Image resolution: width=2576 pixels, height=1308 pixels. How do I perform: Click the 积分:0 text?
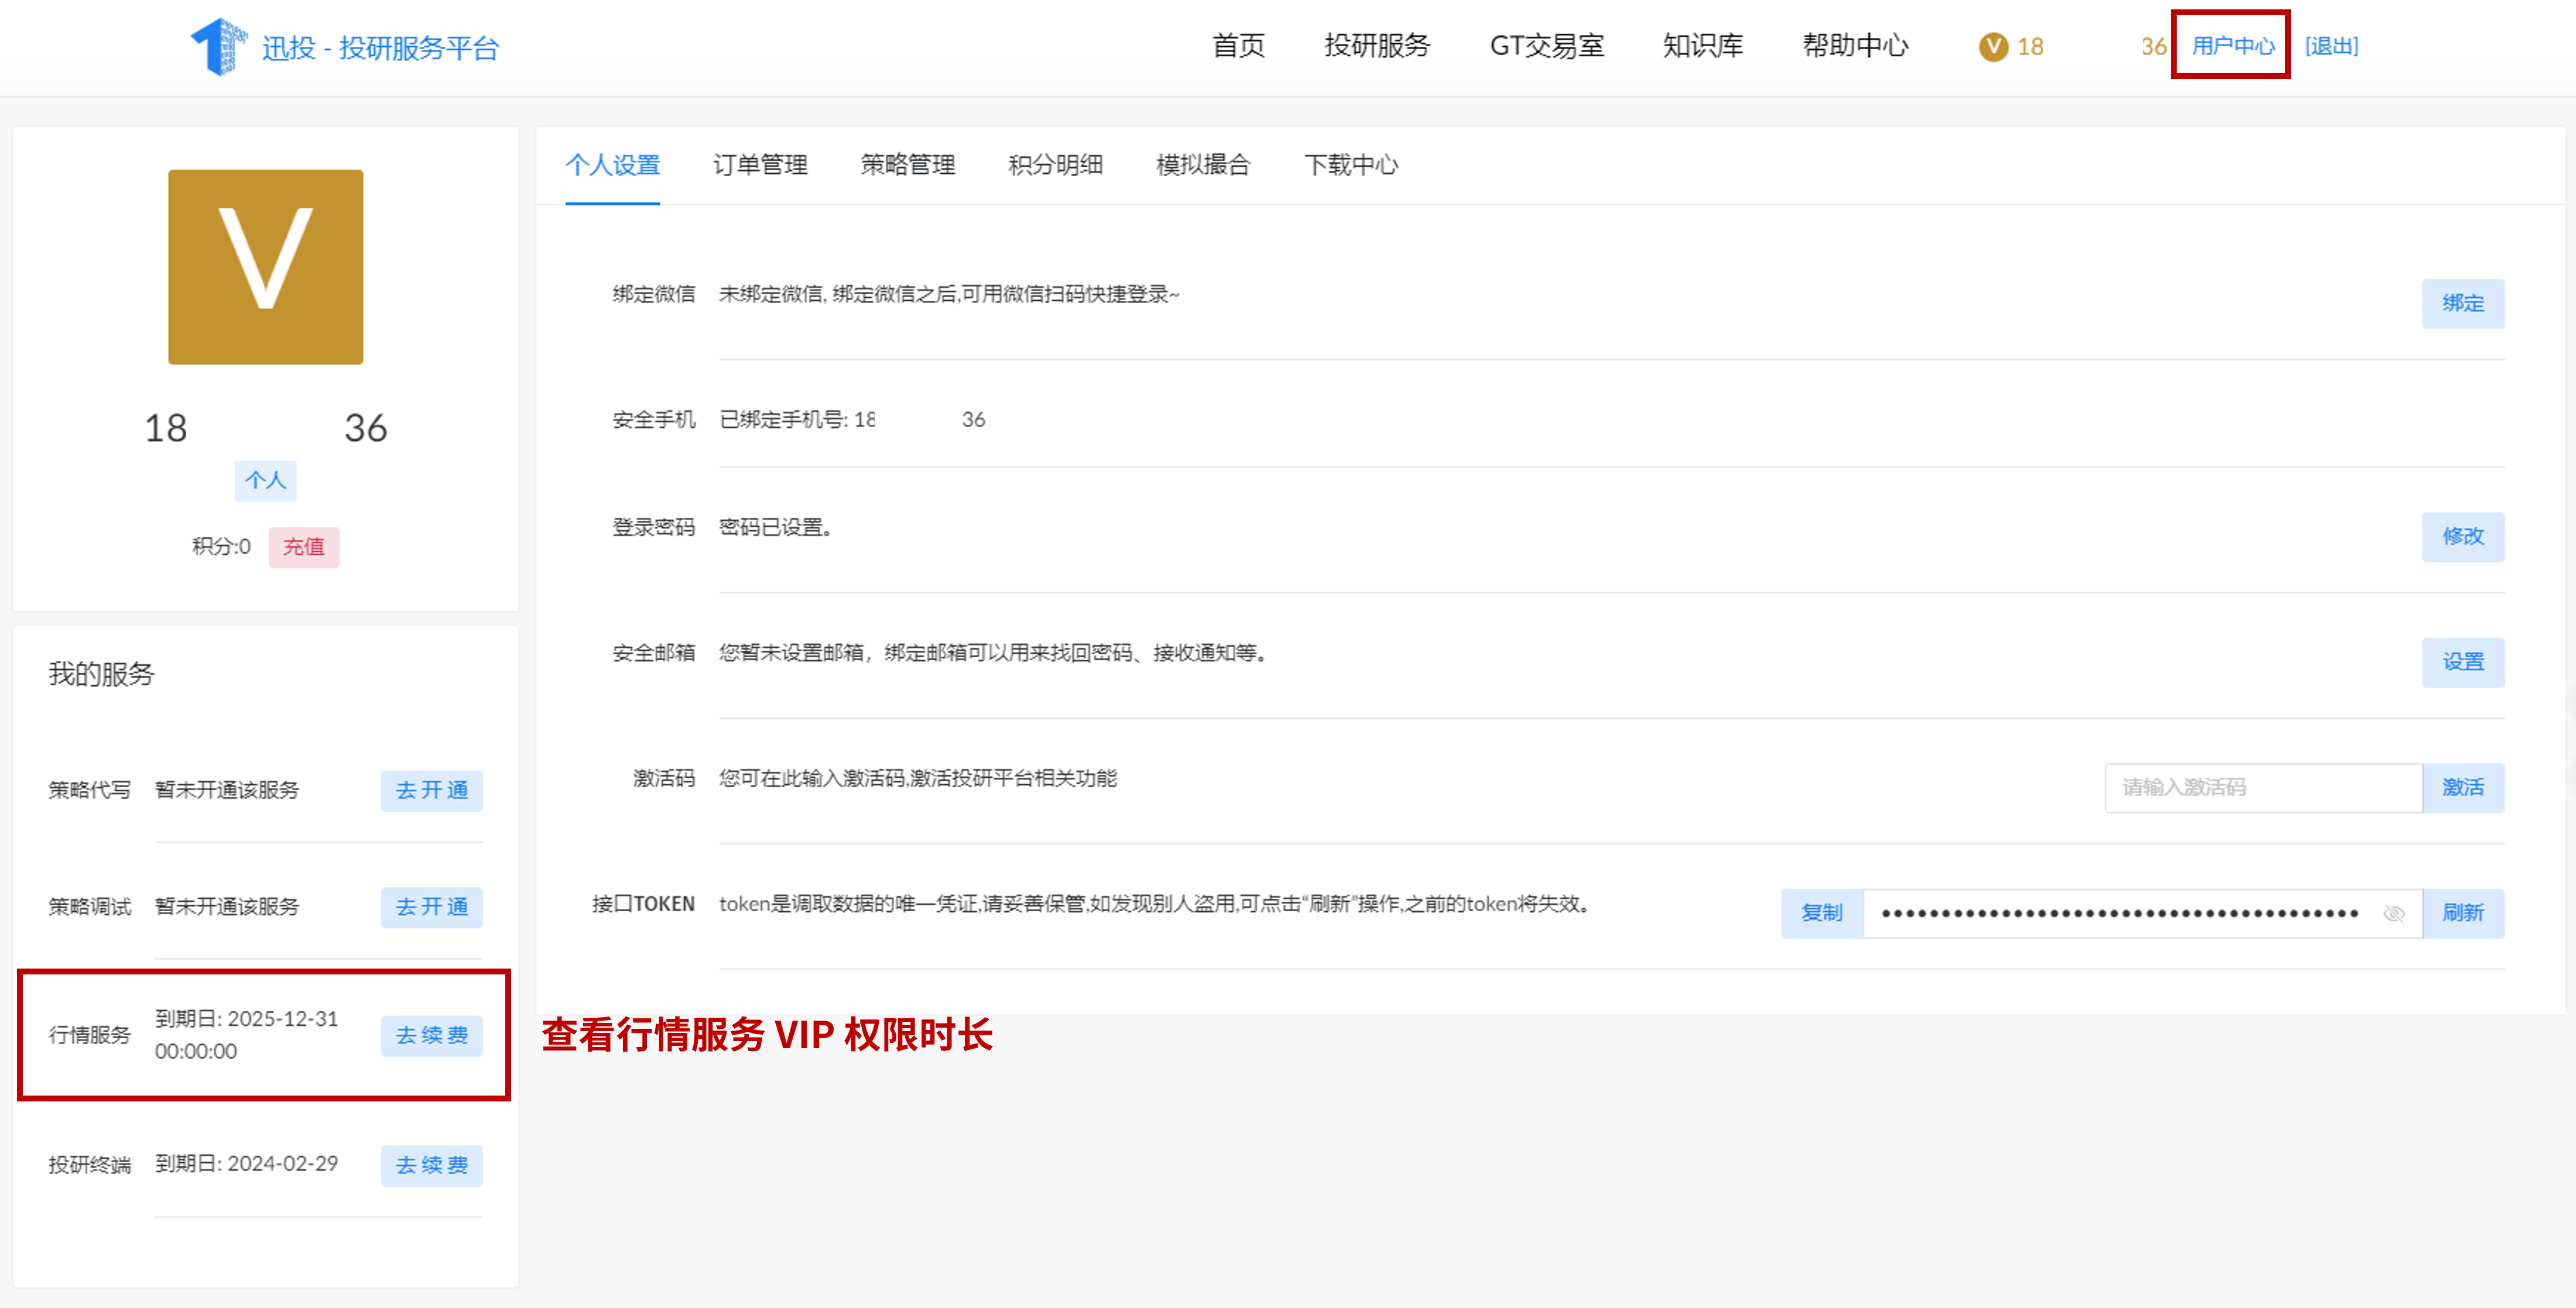pyautogui.click(x=221, y=547)
